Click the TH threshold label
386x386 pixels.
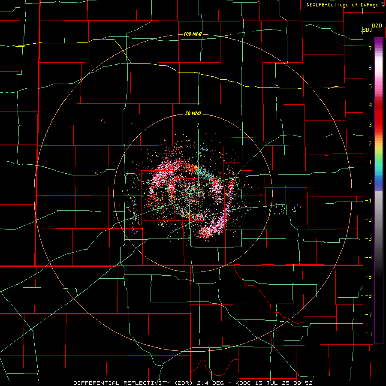click(368, 334)
